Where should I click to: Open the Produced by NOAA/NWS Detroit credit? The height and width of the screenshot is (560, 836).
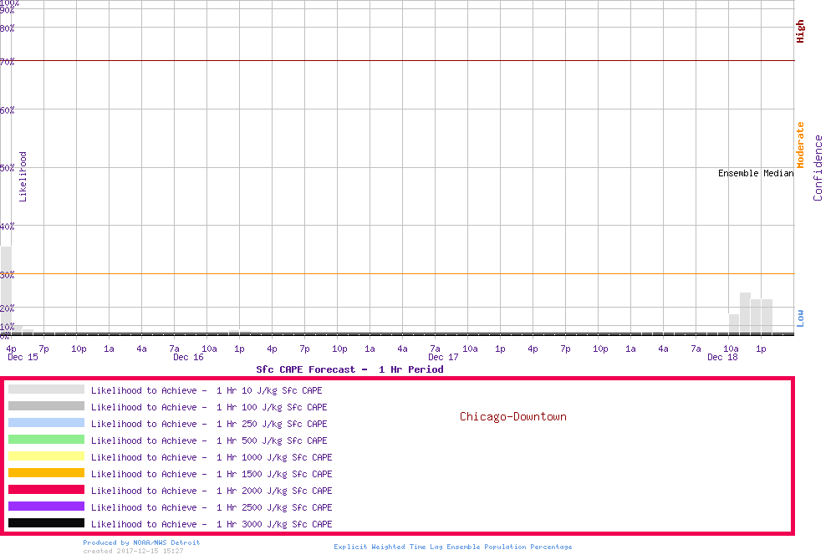tap(141, 542)
